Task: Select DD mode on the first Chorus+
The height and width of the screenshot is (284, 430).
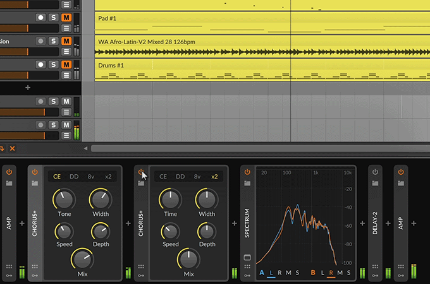Action: tap(74, 177)
